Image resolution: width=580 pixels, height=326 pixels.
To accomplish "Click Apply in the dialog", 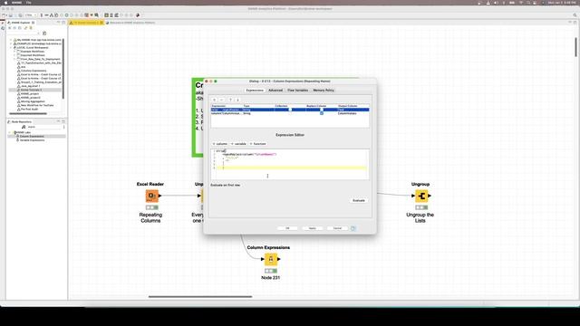I will pyautogui.click(x=312, y=228).
